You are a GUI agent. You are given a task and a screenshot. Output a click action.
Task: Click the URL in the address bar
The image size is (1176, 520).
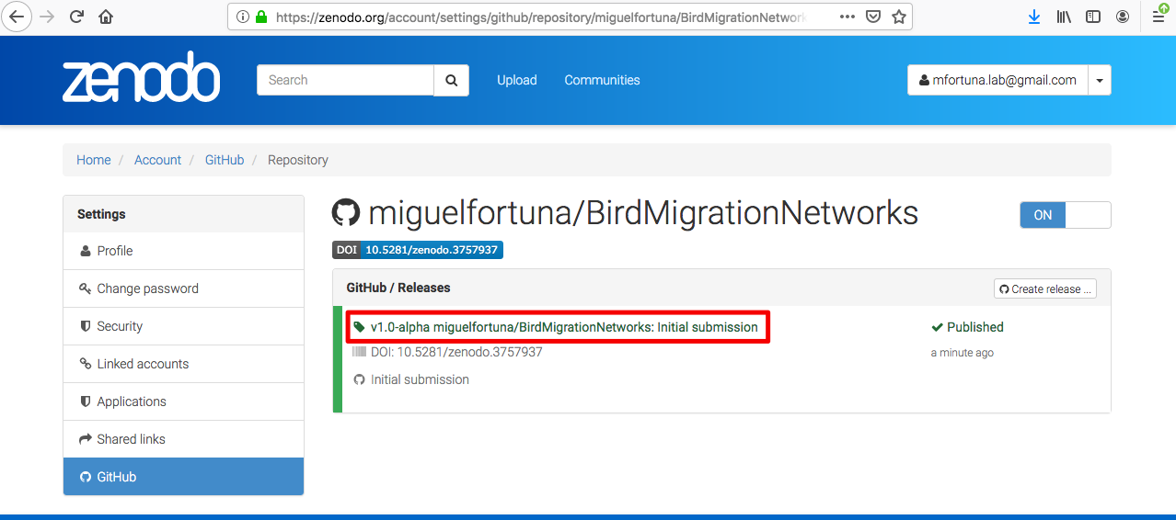[x=540, y=17]
